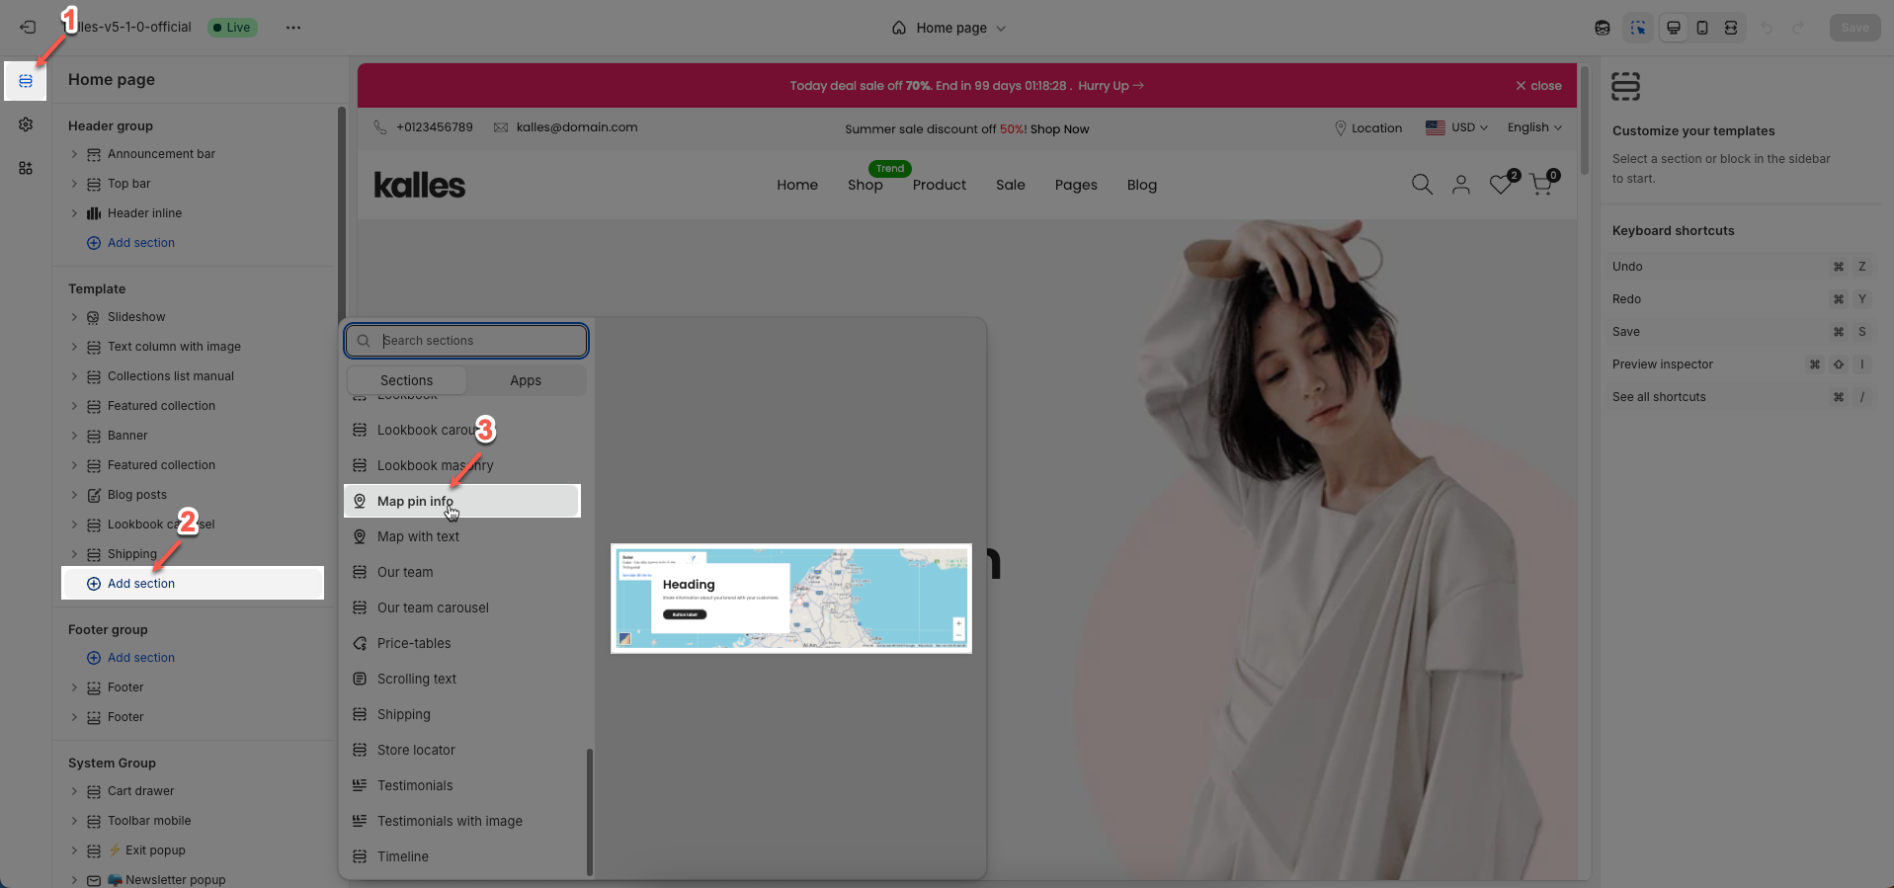Click the Slideshow section icon
The height and width of the screenshot is (888, 1894).
click(x=94, y=317)
